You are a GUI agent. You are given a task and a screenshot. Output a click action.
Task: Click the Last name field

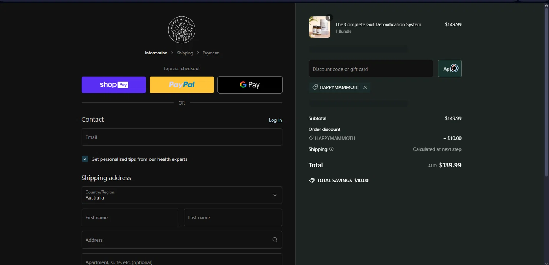click(233, 217)
